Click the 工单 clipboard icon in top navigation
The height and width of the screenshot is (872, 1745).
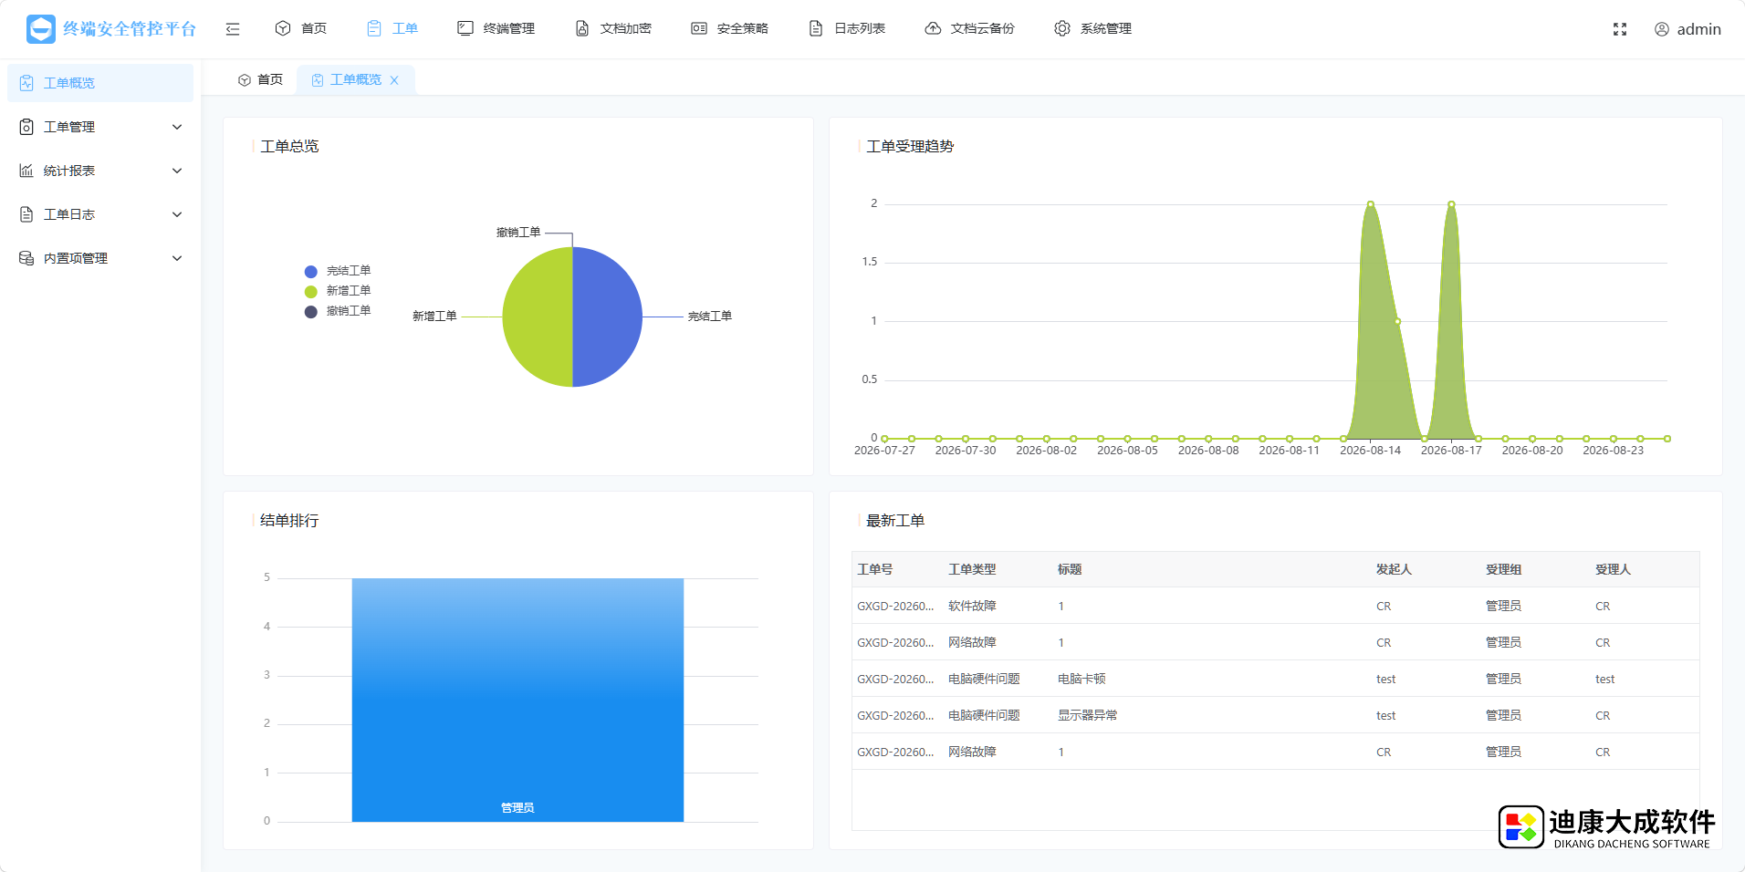tap(374, 28)
